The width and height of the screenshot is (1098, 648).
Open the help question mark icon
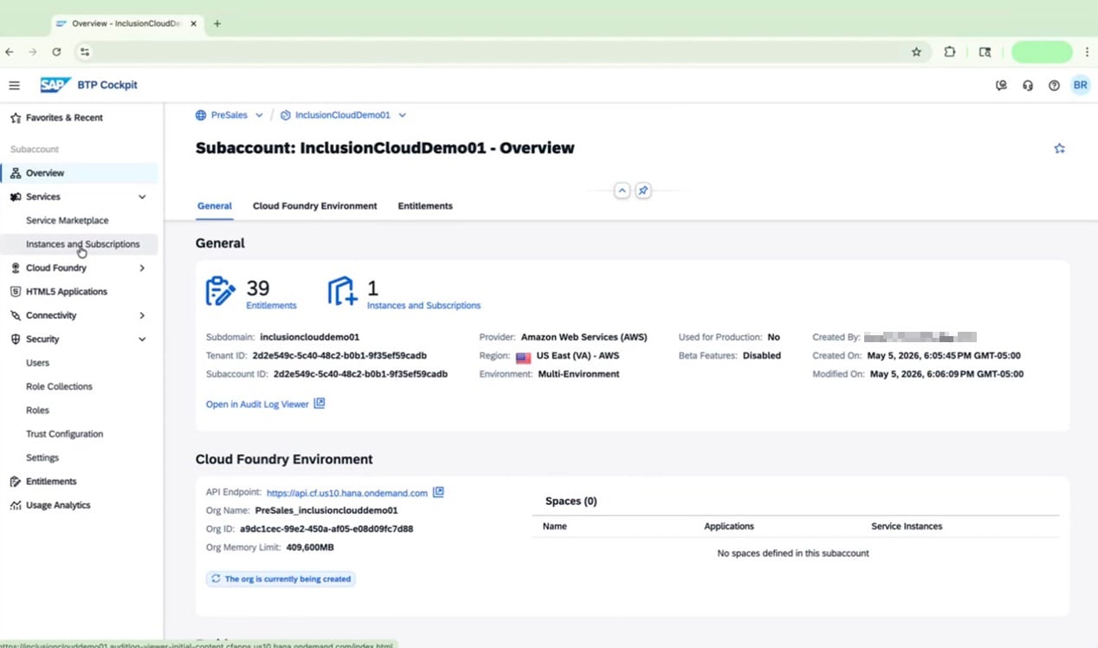click(1054, 86)
